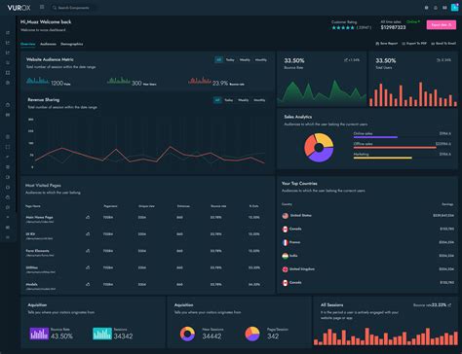Click the France country name
Screen dimensions: 462x354
click(x=295, y=242)
